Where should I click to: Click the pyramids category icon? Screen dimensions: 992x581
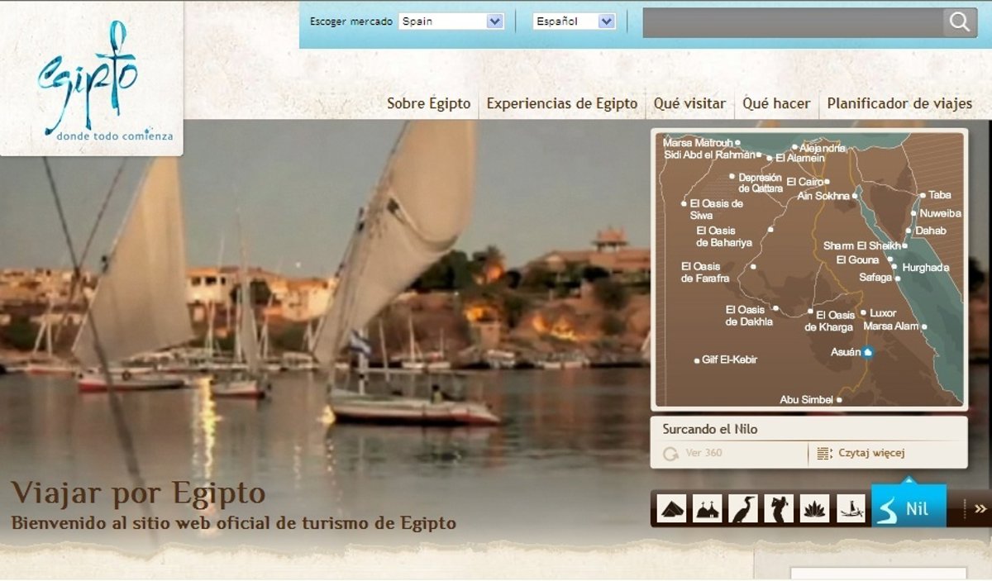[674, 508]
